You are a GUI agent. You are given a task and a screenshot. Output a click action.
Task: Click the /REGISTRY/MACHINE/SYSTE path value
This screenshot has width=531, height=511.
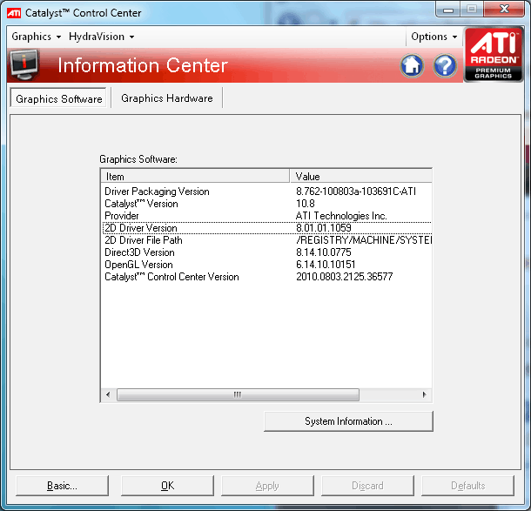364,240
